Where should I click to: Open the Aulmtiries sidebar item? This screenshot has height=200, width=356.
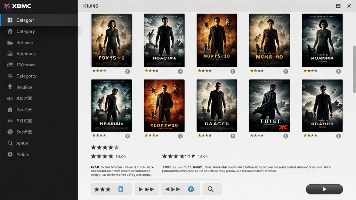pyautogui.click(x=39, y=54)
